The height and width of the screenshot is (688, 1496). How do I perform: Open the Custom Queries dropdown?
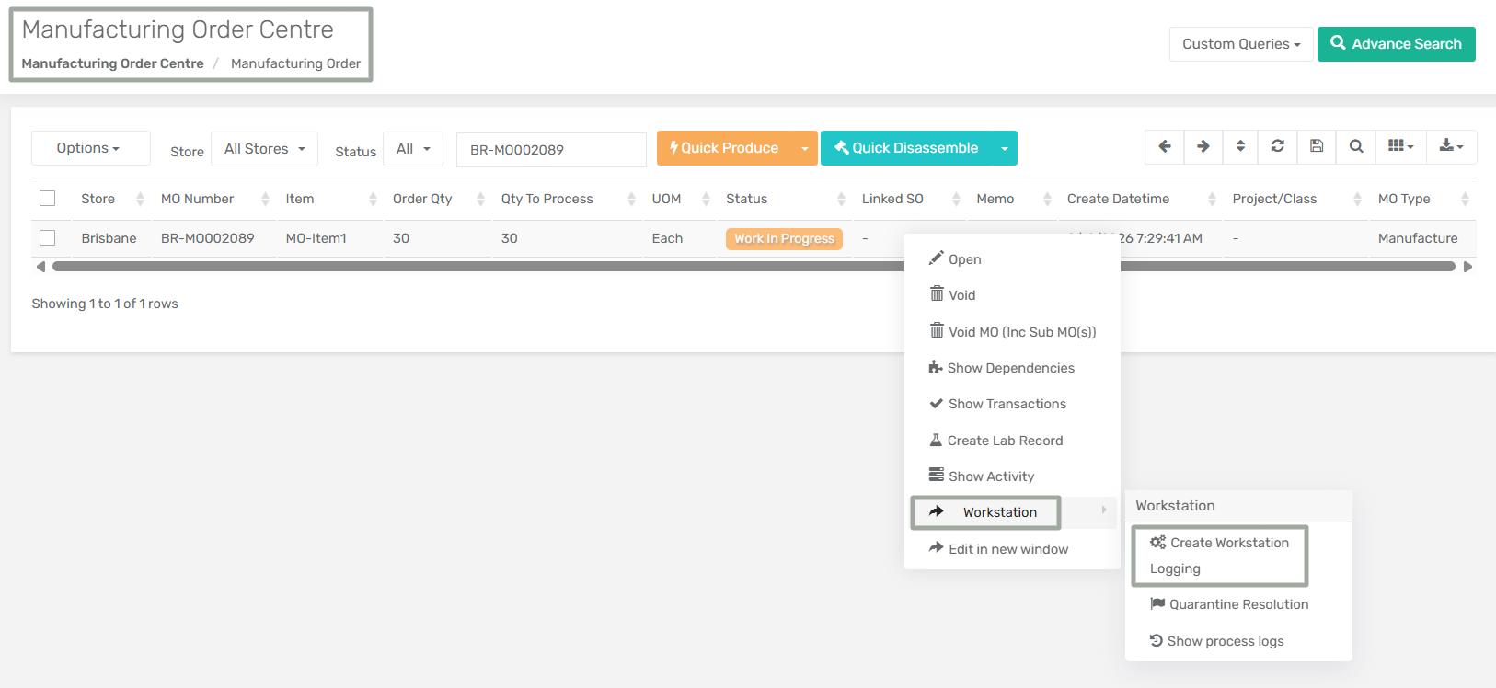[x=1240, y=44]
